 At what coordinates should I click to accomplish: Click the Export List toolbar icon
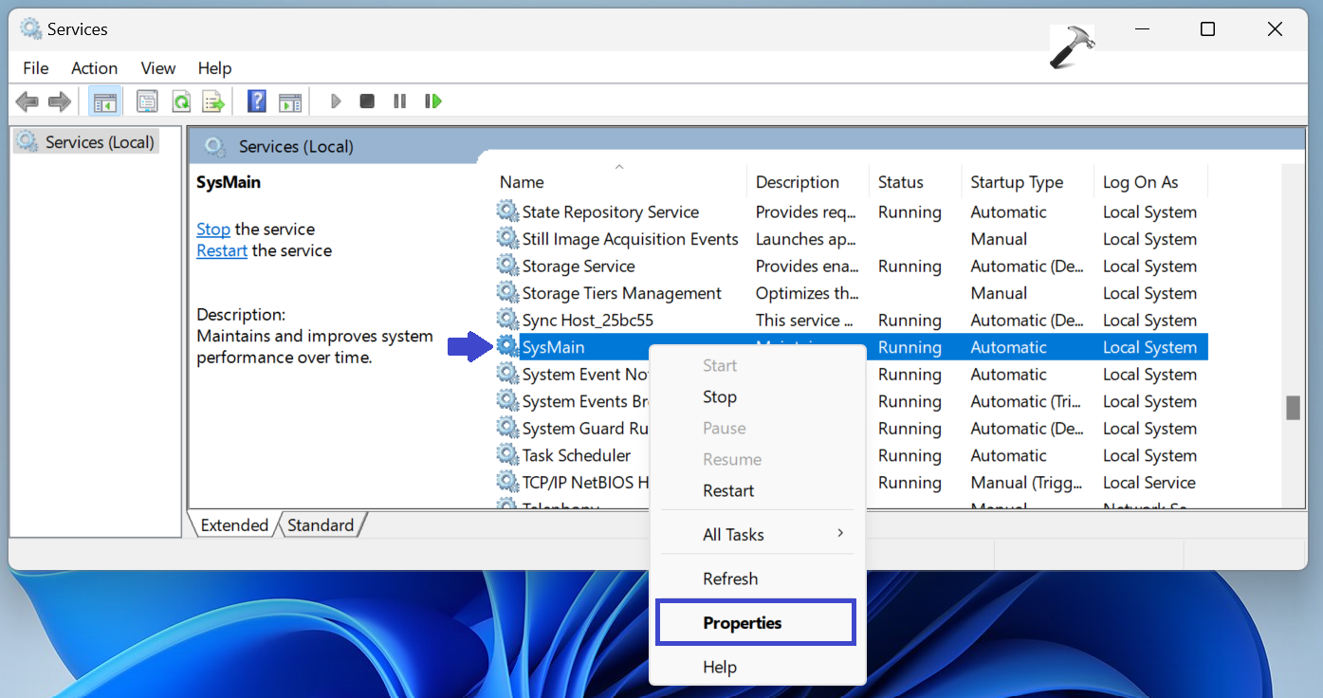coord(213,101)
